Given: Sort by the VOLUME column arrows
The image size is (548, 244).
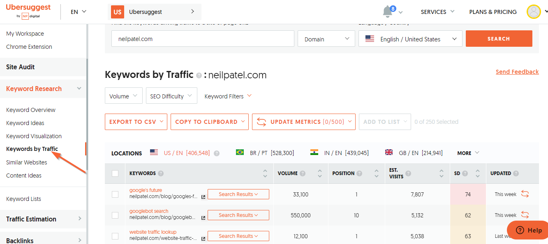Looking at the screenshot, I should [320, 173].
